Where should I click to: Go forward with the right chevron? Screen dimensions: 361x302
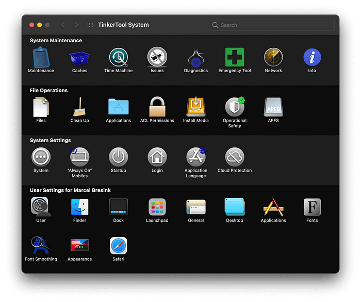pyautogui.click(x=76, y=25)
